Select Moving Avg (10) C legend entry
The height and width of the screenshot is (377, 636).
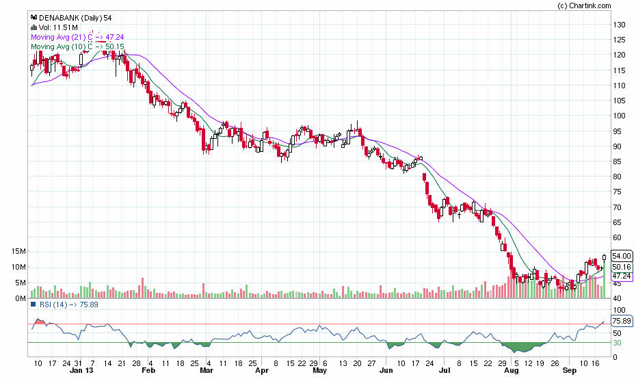pos(77,47)
